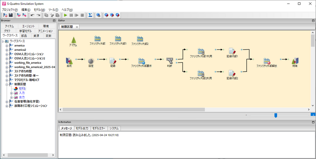
Task: Select the 記録内部1 node icon
Action: 232,51
